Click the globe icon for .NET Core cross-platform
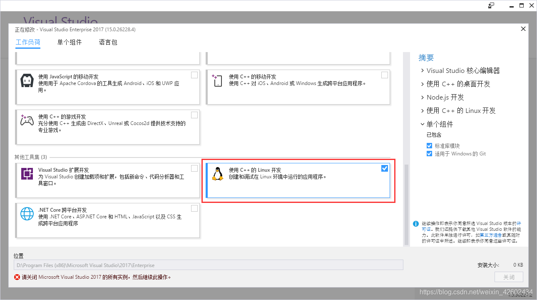537x300 pixels. [x=27, y=213]
